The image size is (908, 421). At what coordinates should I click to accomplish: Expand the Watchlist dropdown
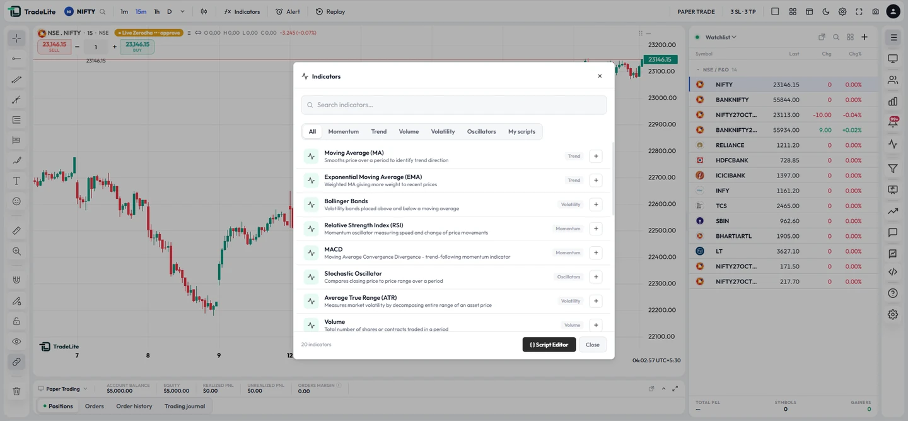[x=721, y=37]
